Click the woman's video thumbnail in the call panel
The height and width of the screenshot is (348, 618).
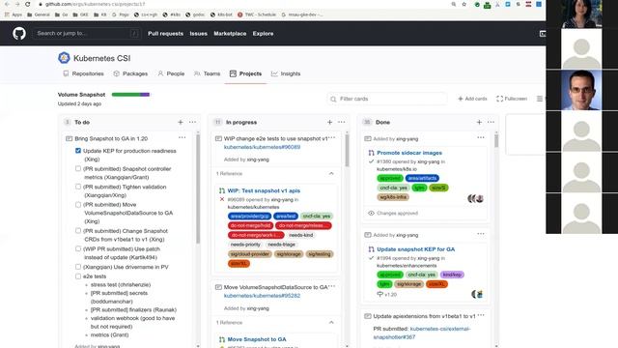(581, 14)
